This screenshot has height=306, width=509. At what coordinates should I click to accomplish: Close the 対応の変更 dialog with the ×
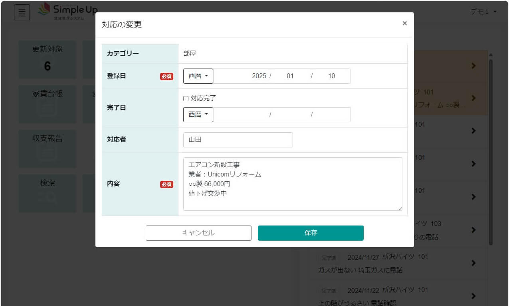404,23
